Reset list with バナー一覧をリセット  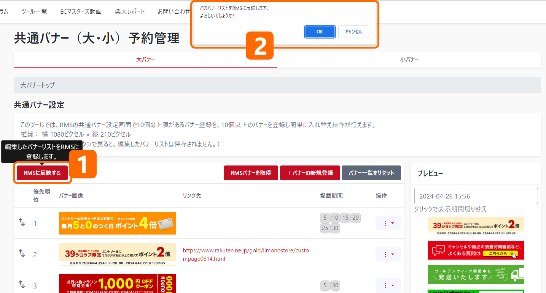click(x=371, y=173)
